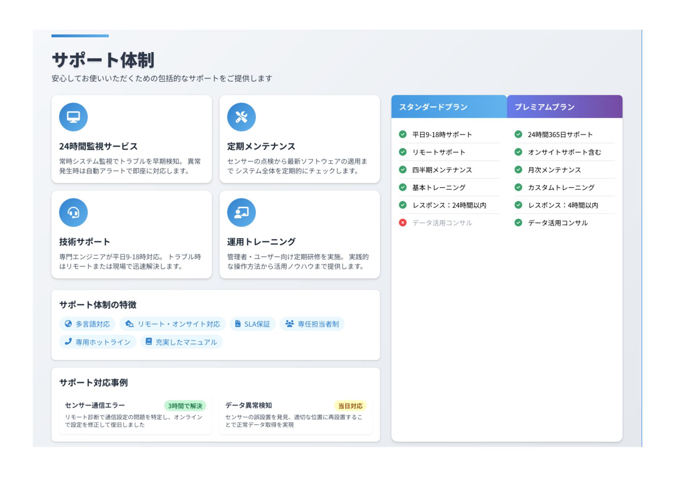Click the リモート・オンサイト対応 feature tag
The height and width of the screenshot is (477, 675).
[173, 324]
